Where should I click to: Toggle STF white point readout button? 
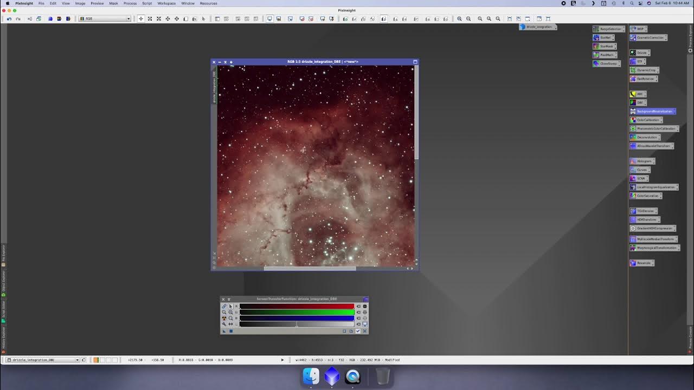(x=365, y=318)
